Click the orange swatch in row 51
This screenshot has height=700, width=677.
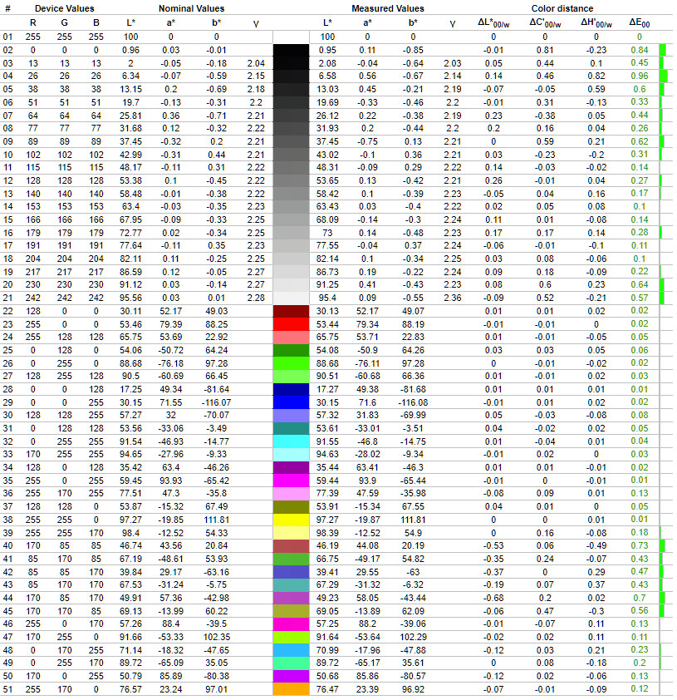coord(291,689)
